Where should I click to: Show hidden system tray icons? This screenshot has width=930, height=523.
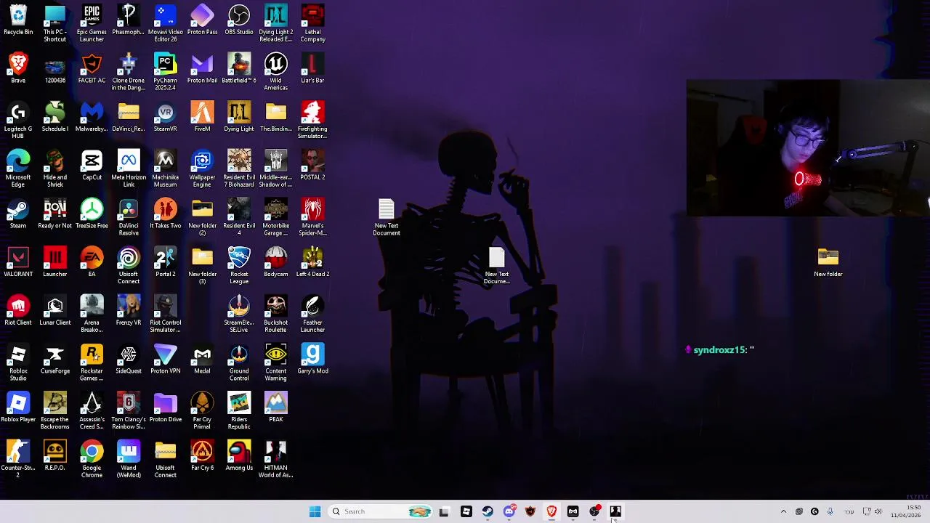point(783,511)
